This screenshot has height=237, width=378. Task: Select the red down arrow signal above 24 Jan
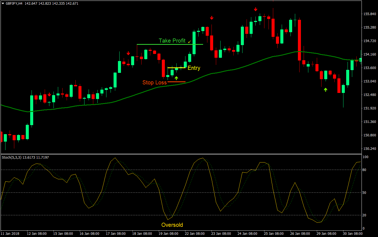(x=256, y=9)
